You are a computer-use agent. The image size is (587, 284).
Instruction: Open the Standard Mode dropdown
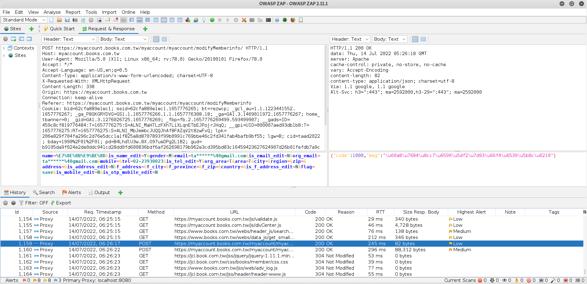point(24,20)
